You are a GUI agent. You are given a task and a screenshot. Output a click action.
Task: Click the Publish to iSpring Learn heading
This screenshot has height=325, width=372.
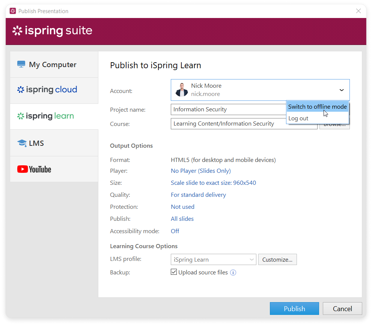click(x=155, y=65)
